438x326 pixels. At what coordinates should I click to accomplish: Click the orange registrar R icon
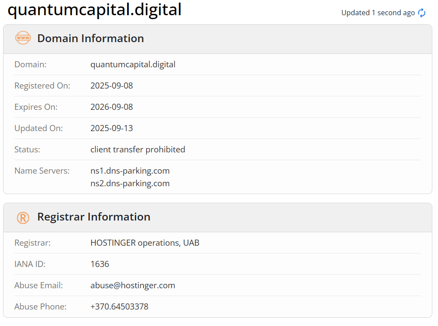tap(23, 217)
